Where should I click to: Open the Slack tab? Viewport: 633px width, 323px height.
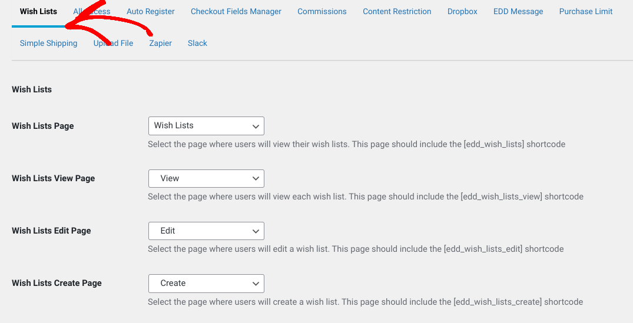point(197,43)
